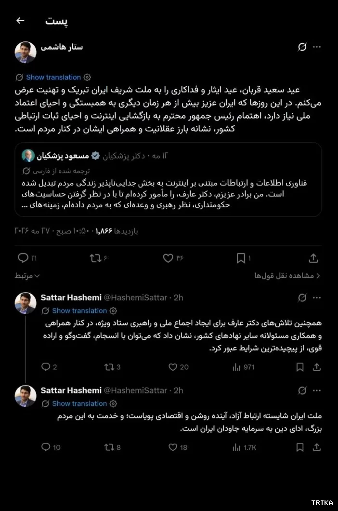This screenshot has height=511, width=338.
Task: Open three-dot menu on the last reply
Action: pyautogui.click(x=317, y=390)
